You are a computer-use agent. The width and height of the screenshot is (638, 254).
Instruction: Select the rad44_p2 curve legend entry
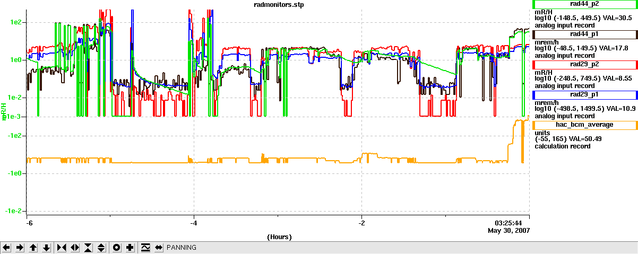point(585,4)
